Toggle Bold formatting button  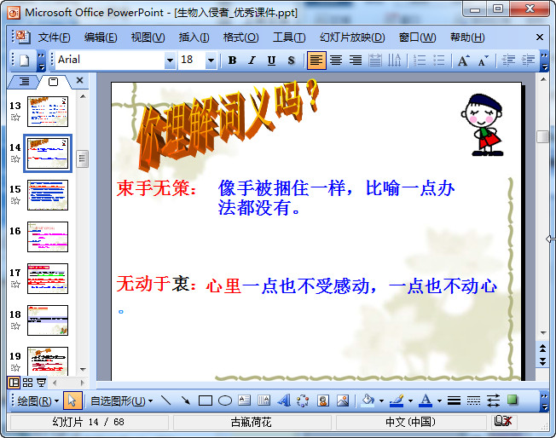point(232,61)
